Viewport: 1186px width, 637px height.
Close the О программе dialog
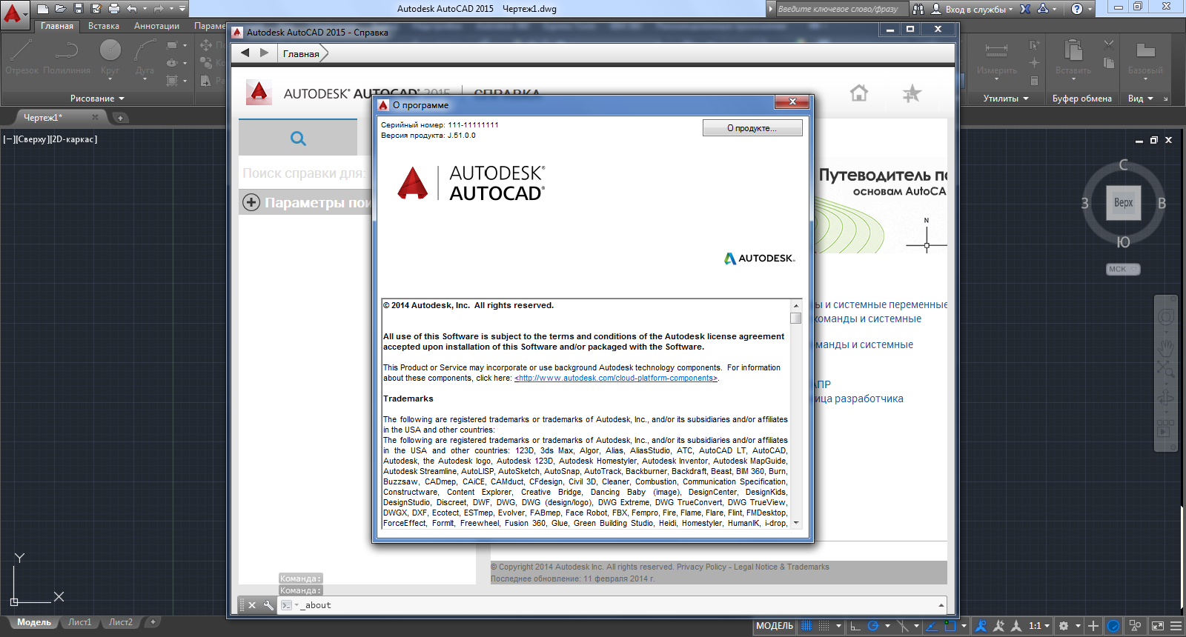792,102
